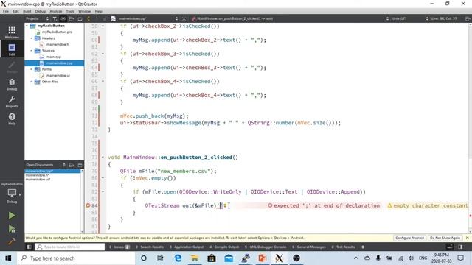Select mainwindow.ui in project tree
This screenshot has width=472, height=265.
click(x=58, y=75)
